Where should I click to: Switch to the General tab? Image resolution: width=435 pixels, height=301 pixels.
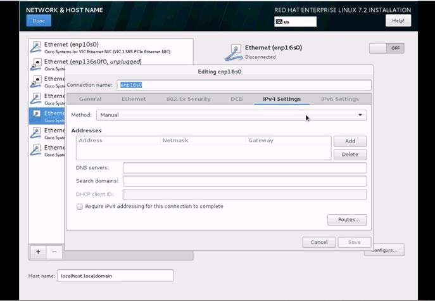[x=90, y=99]
